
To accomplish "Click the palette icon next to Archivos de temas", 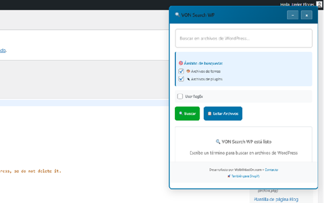I will (188, 71).
